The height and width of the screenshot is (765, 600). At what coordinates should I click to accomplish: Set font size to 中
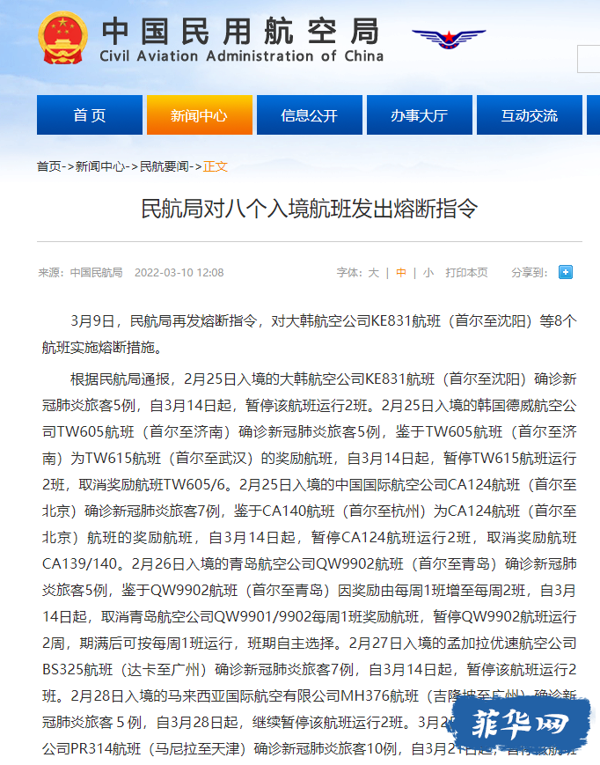401,273
